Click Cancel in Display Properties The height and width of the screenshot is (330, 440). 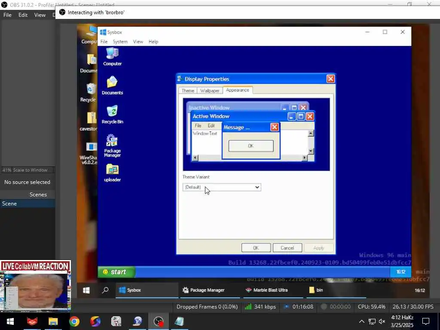[287, 248]
